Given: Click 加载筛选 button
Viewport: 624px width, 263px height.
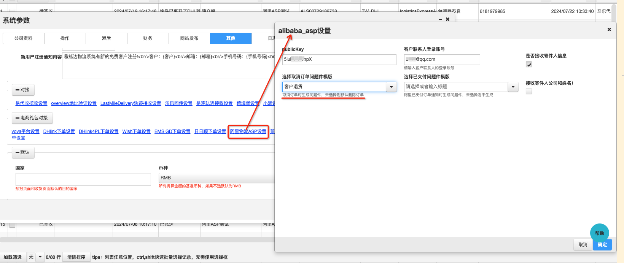Looking at the screenshot, I should pos(13,257).
